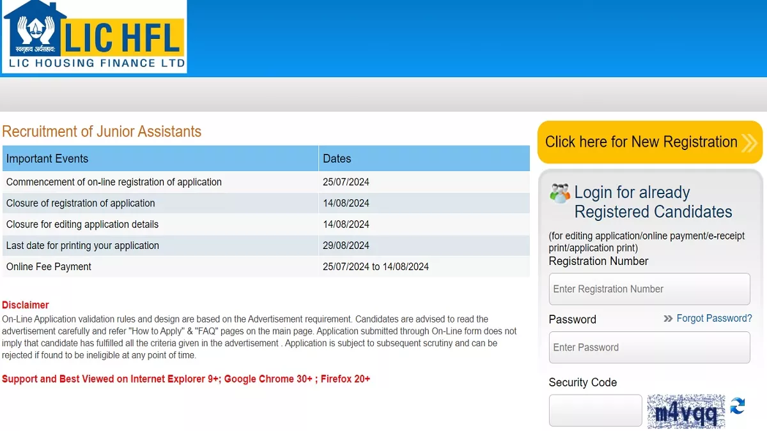The image size is (767, 431).
Task: Focus the Enter Registration Number field
Action: click(649, 289)
